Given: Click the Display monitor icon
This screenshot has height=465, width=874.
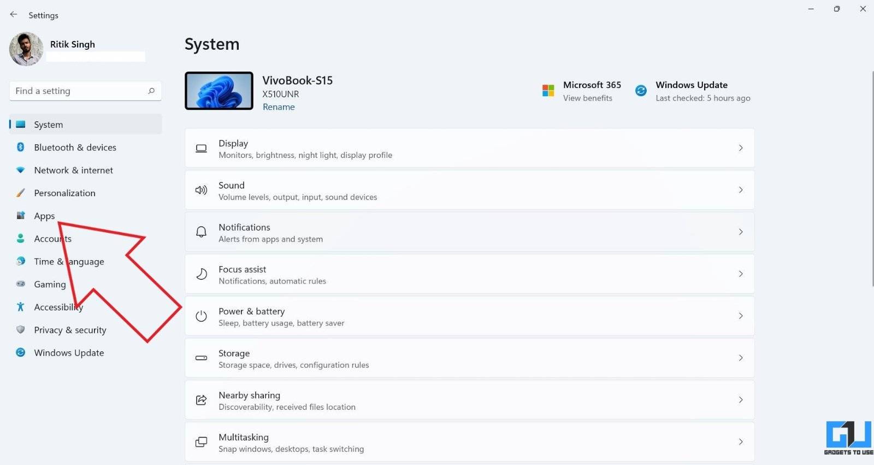Looking at the screenshot, I should [x=201, y=148].
